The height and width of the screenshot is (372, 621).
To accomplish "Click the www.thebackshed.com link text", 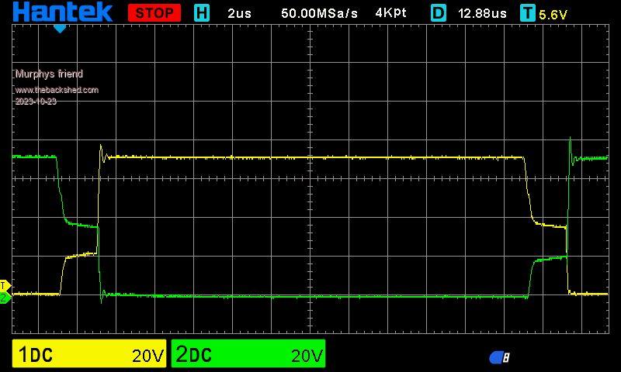I will (x=57, y=90).
